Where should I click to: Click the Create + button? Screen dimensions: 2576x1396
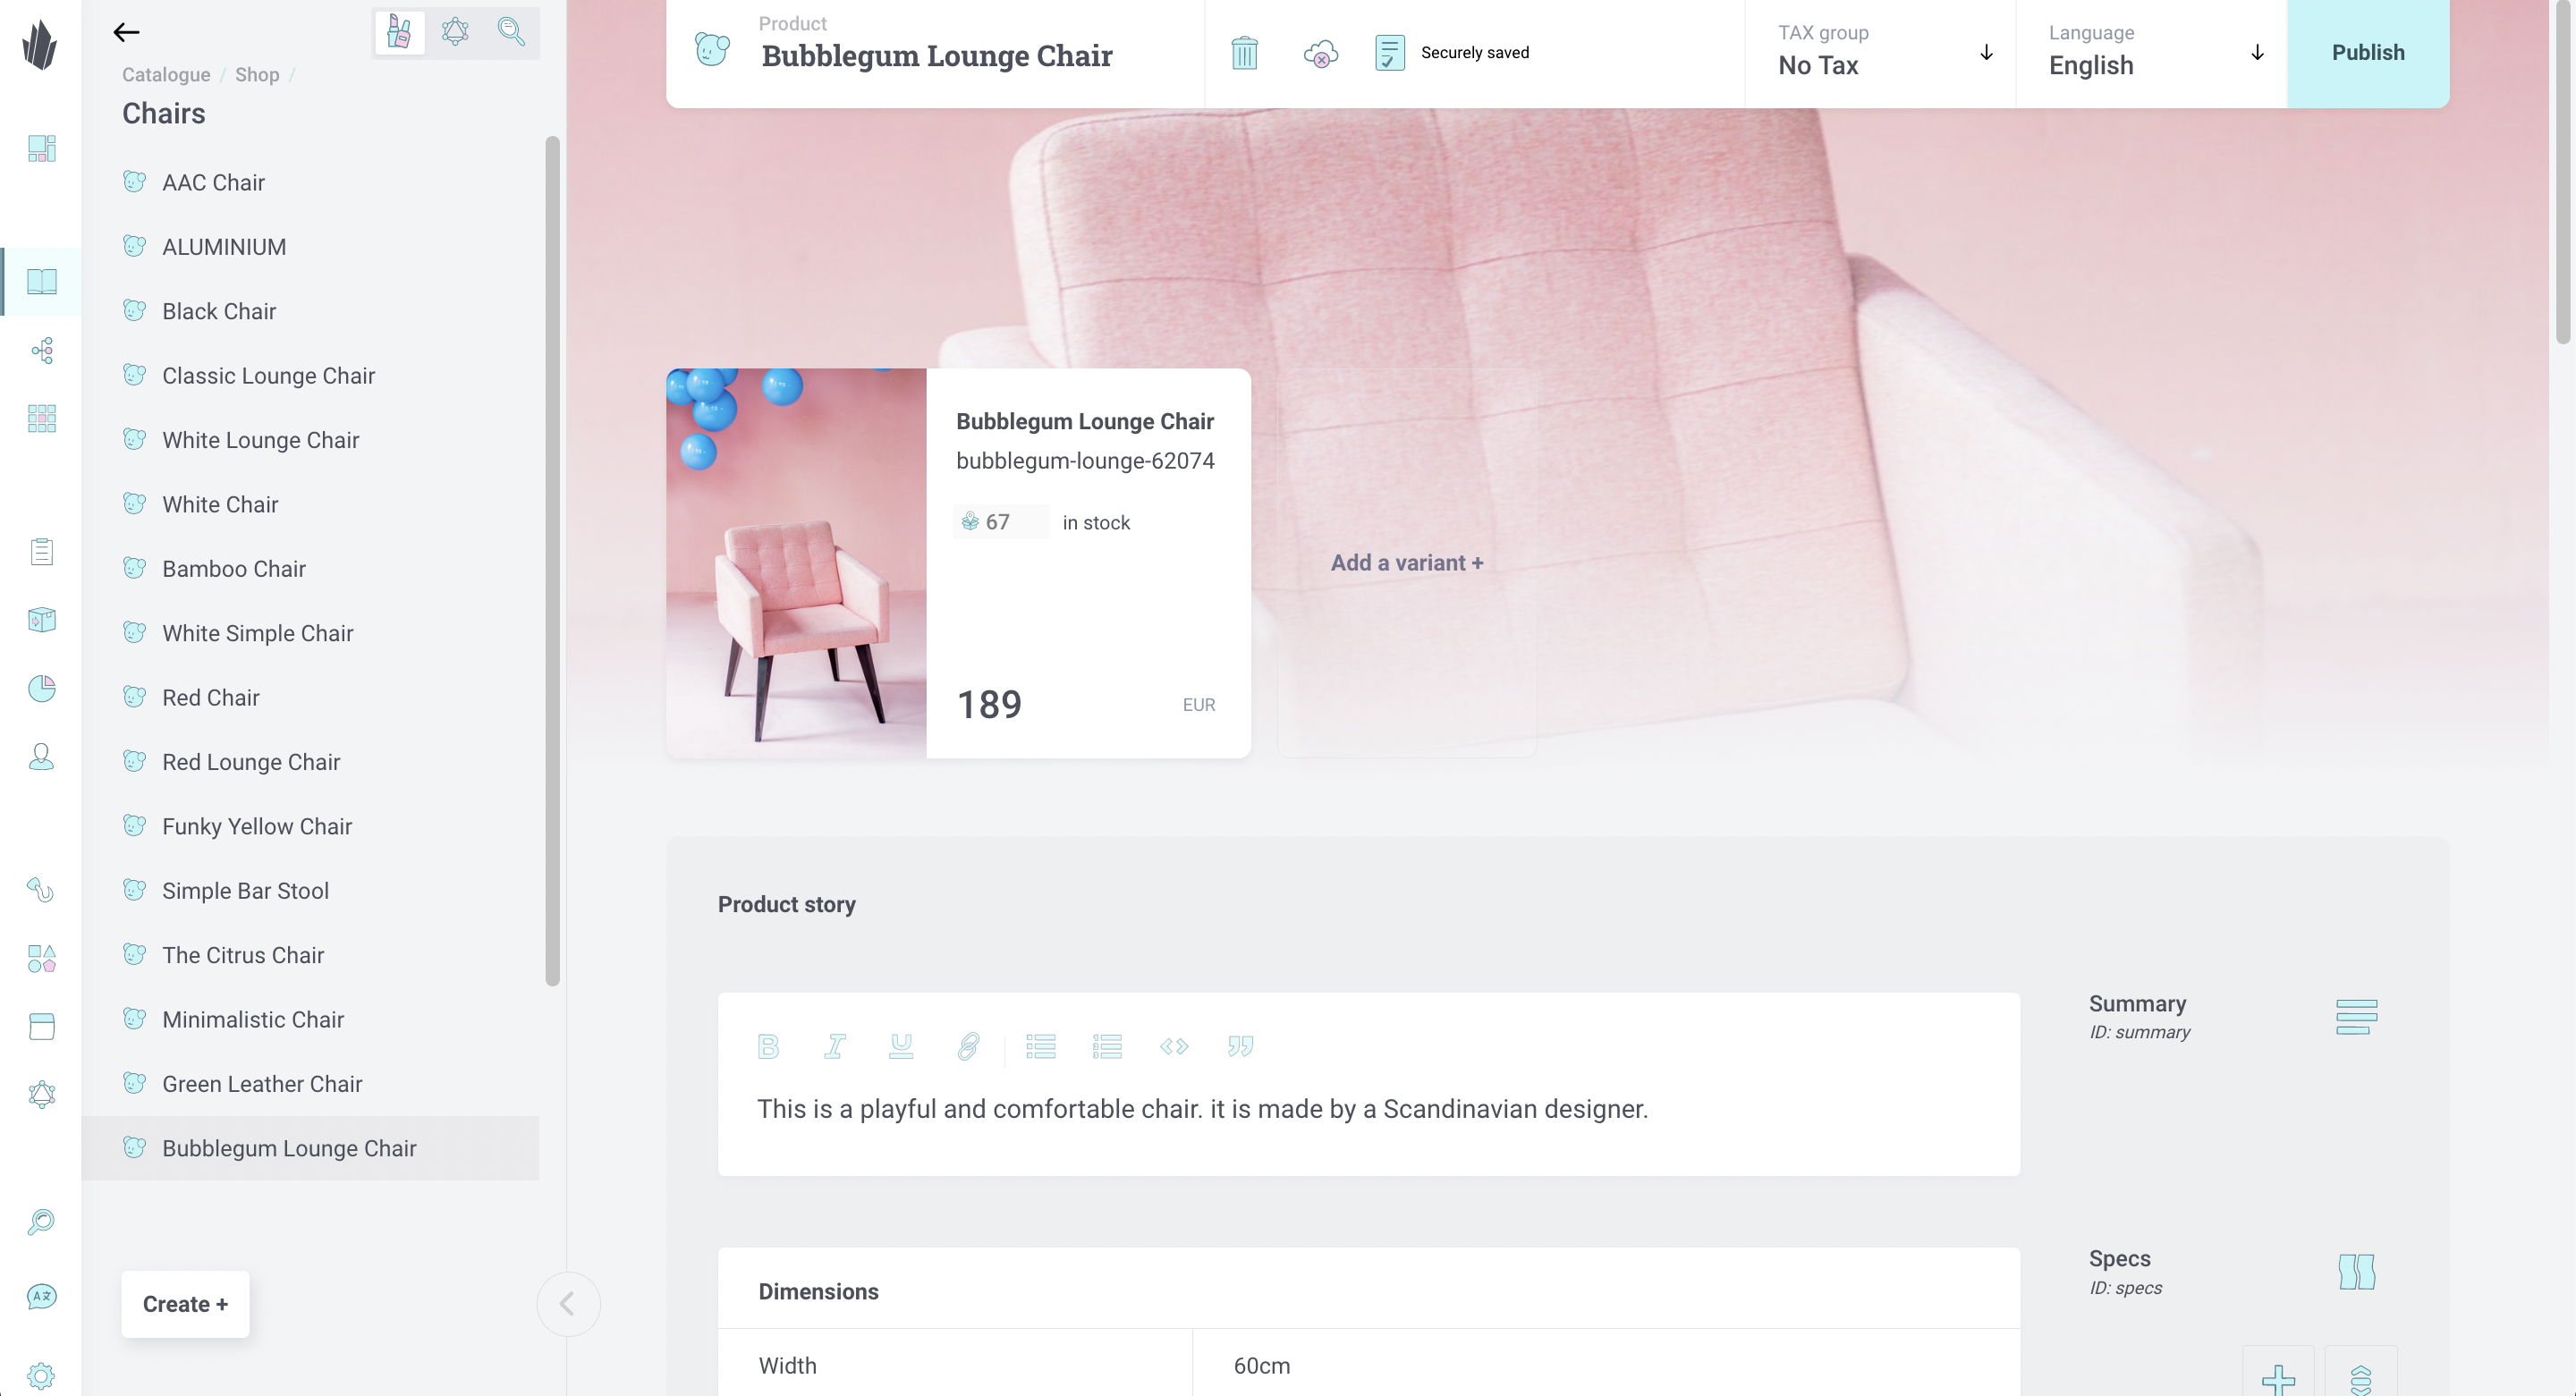coord(185,1304)
